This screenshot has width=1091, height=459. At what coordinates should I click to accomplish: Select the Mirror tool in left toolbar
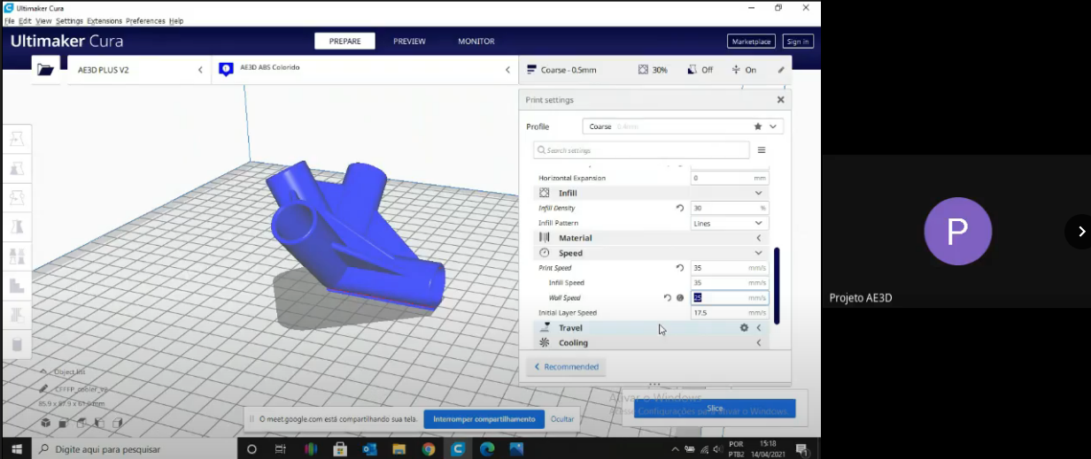click(17, 226)
